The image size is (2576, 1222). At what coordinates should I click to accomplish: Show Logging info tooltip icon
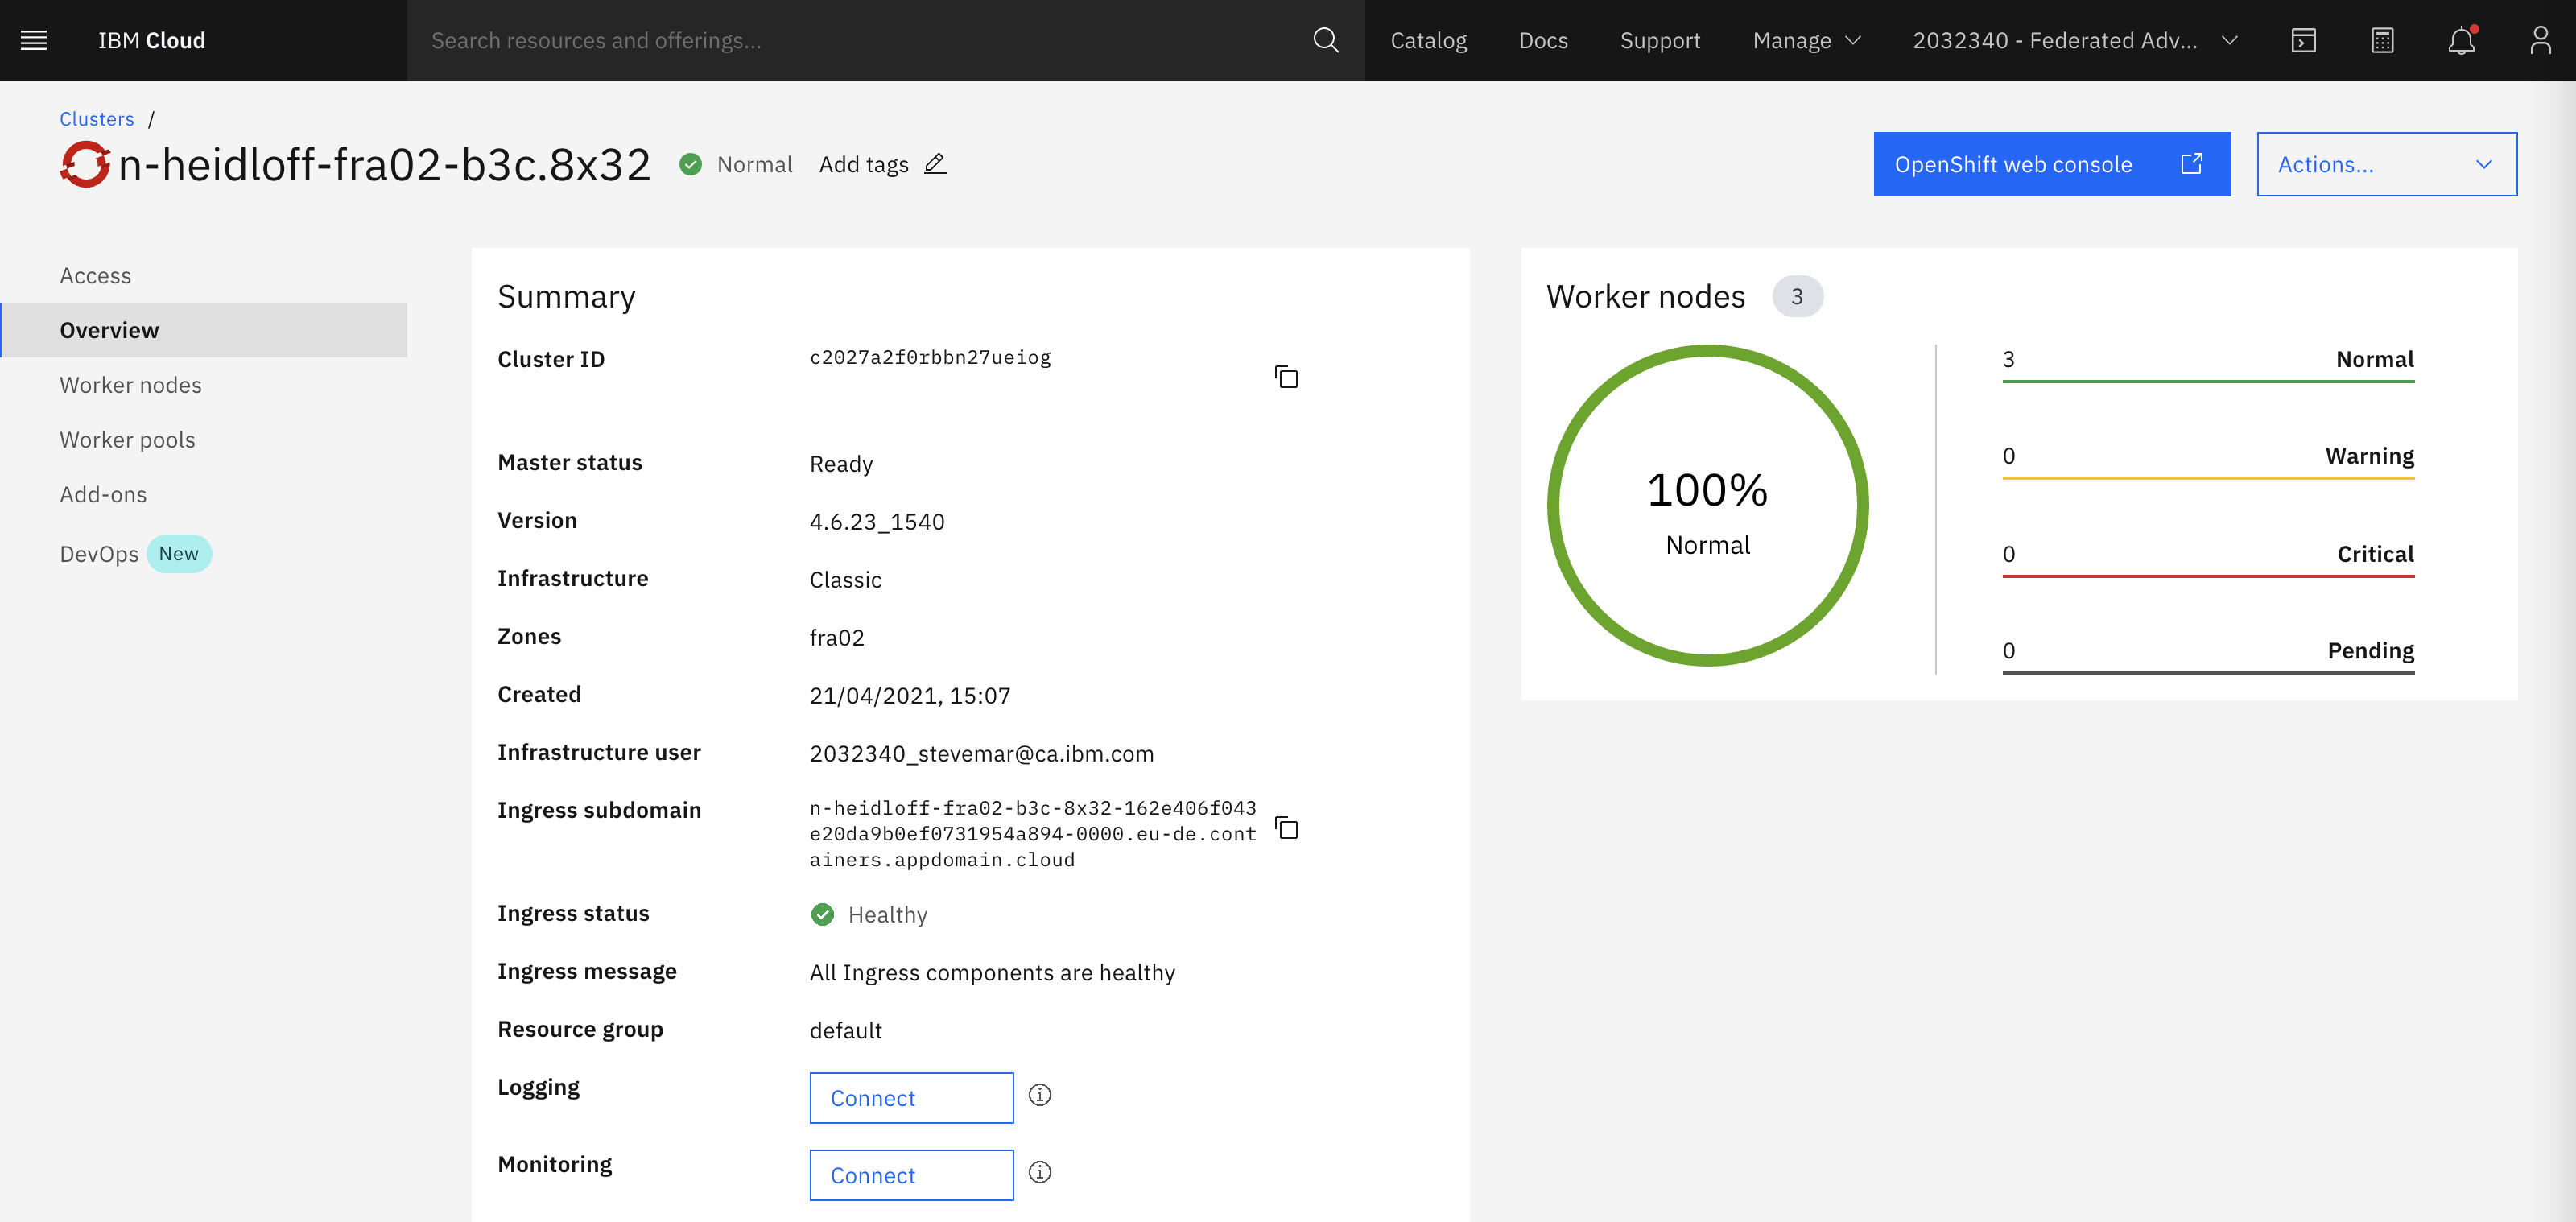tap(1040, 1095)
